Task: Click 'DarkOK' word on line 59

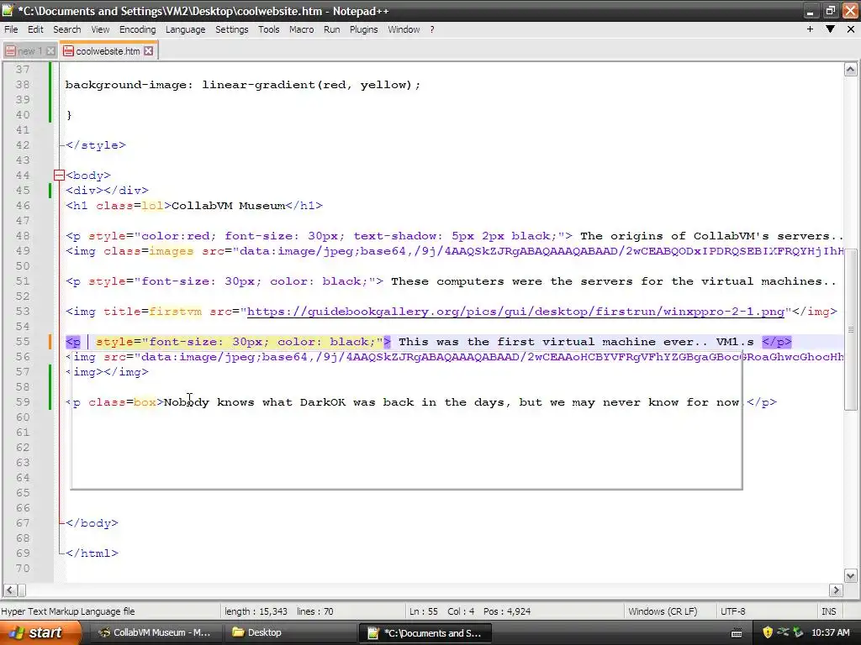Action: point(323,402)
